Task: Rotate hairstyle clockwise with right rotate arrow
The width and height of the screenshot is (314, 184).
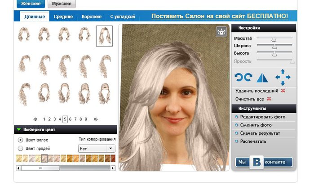Action: coord(248,77)
